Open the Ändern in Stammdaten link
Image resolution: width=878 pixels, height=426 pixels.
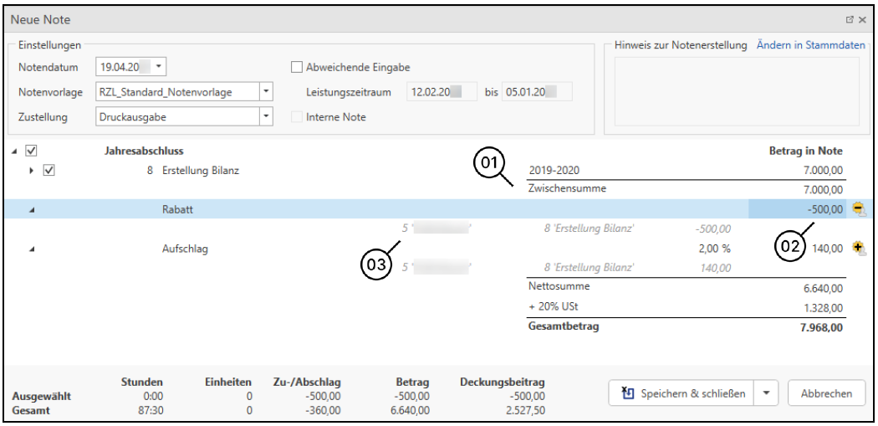(x=810, y=45)
